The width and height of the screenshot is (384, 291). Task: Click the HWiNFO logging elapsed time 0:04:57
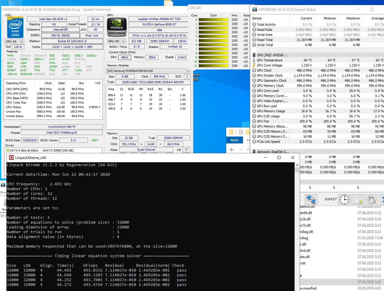point(331,199)
